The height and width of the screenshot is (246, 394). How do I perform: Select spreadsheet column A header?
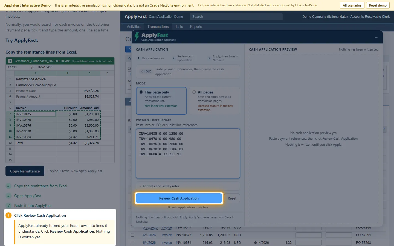[35, 73]
